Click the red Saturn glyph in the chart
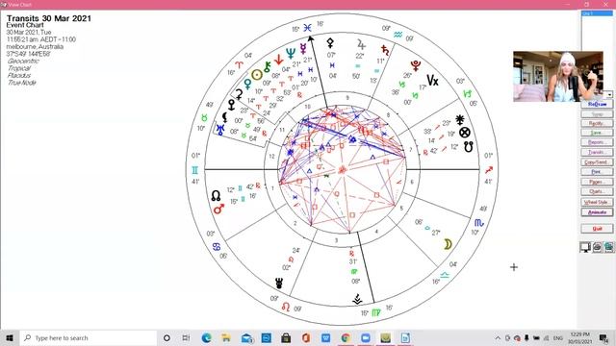This screenshot has width=616, height=346. pyautogui.click(x=385, y=50)
